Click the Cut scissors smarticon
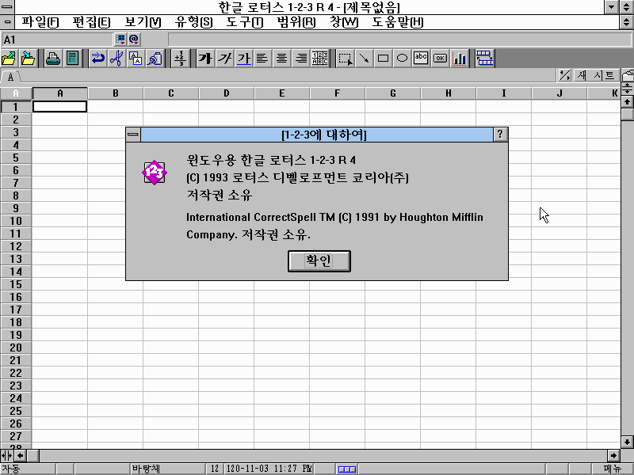Image resolution: width=634 pixels, height=475 pixels. (x=116, y=59)
